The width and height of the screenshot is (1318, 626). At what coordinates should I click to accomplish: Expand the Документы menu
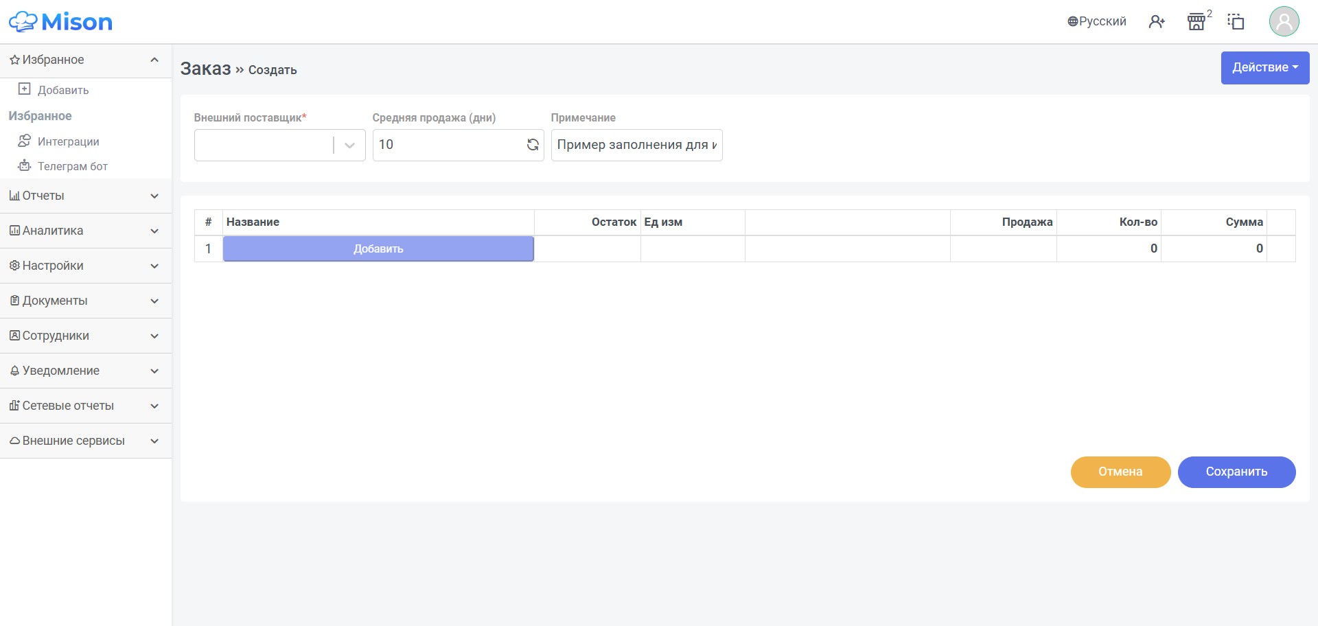(x=86, y=301)
